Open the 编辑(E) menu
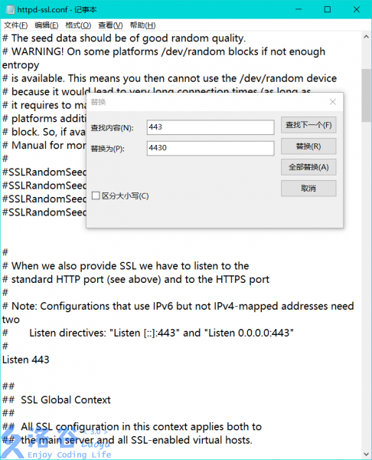The width and height of the screenshot is (372, 460). (46, 25)
